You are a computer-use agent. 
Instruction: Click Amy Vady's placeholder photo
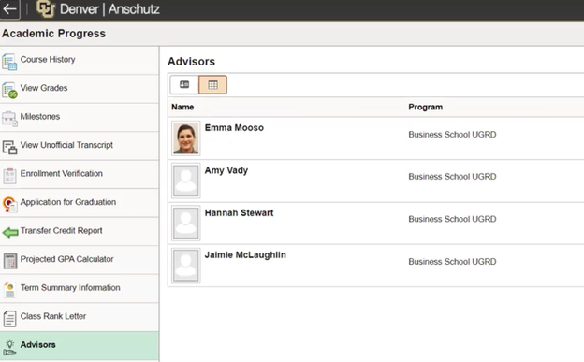pos(186,181)
